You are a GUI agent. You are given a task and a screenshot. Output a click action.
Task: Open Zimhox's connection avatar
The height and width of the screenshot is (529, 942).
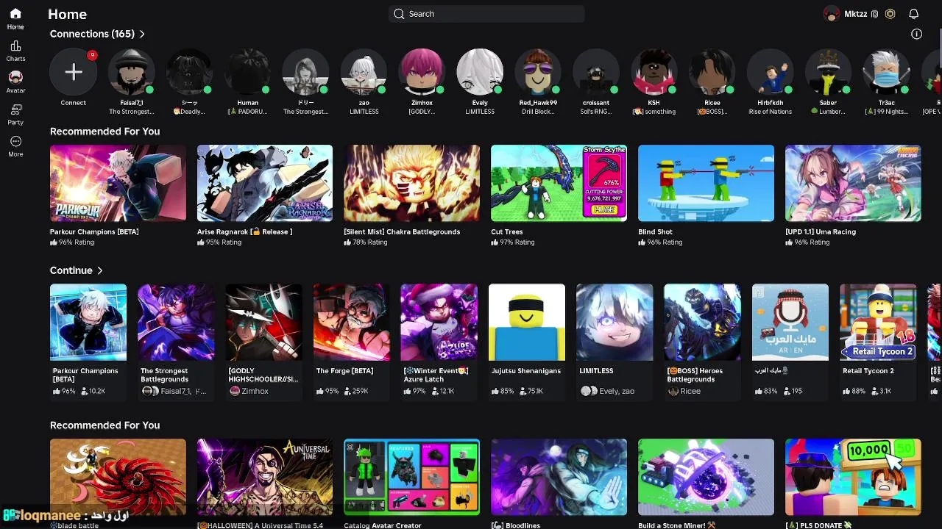(422, 72)
